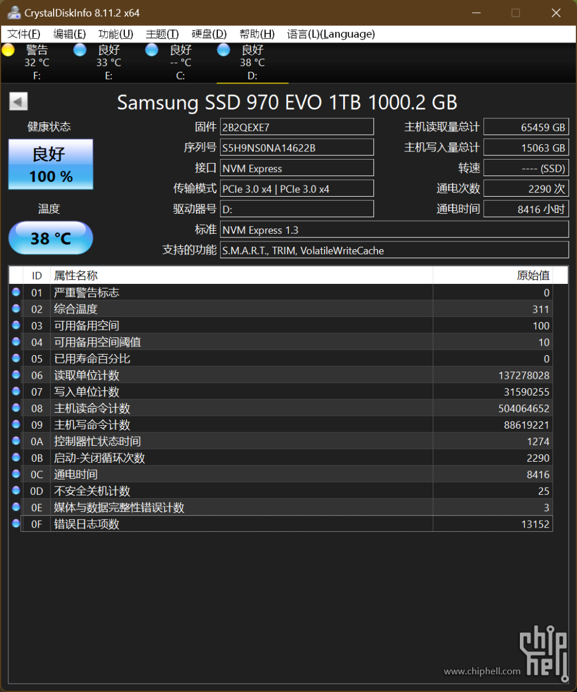Image resolution: width=577 pixels, height=692 pixels.
Task: Open the 主题(T) menu
Action: pos(163,34)
